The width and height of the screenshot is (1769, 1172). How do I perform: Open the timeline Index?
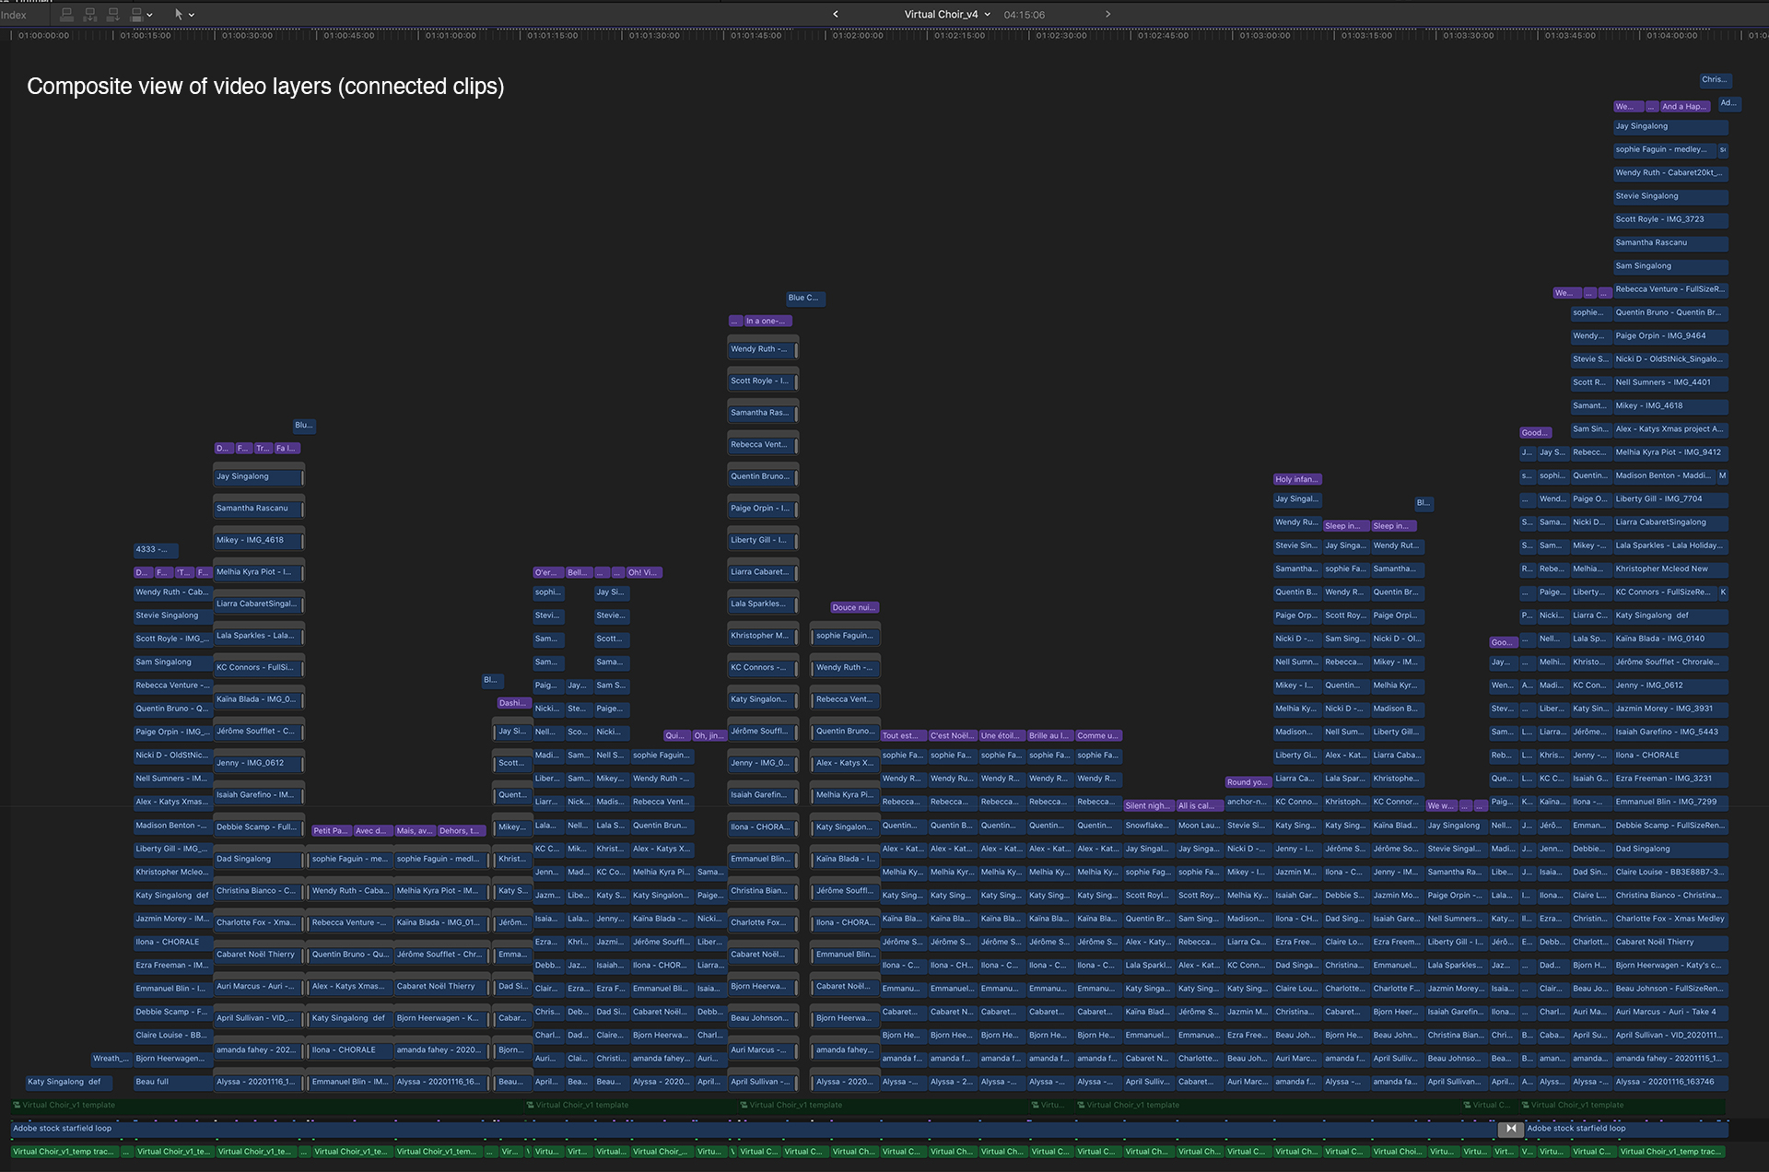pos(14,15)
